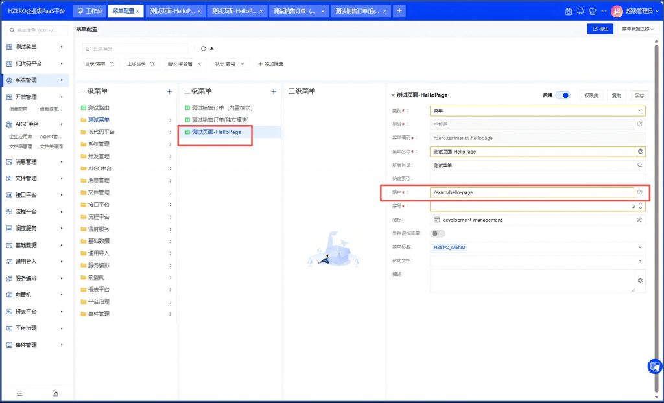Viewport: 664px width, 403px height.
Task: Switch to the 工作台 tab
Action: [x=89, y=11]
